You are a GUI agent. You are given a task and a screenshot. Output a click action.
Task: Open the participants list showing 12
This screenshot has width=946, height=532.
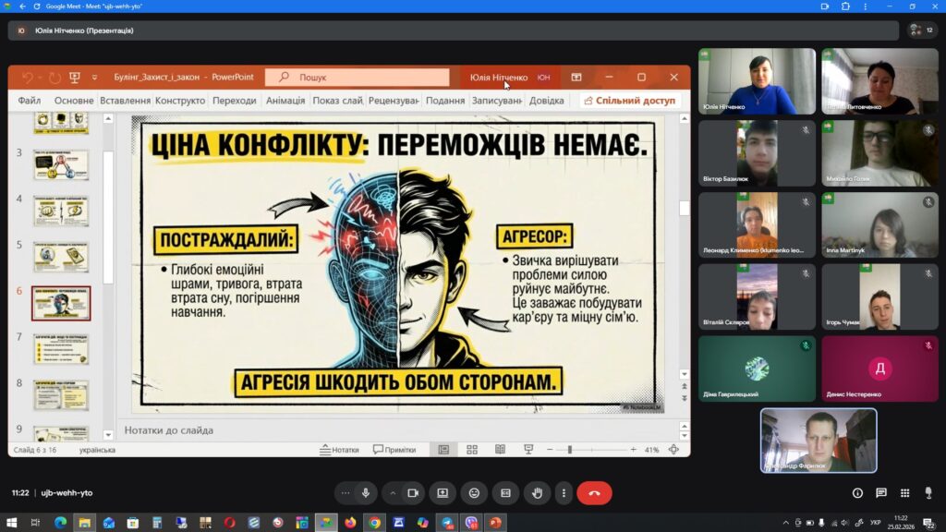[x=922, y=30]
